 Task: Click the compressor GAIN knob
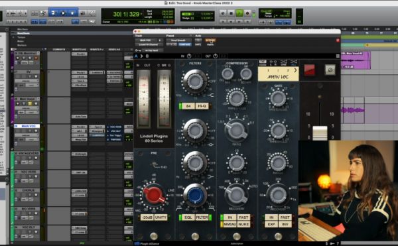237,162
